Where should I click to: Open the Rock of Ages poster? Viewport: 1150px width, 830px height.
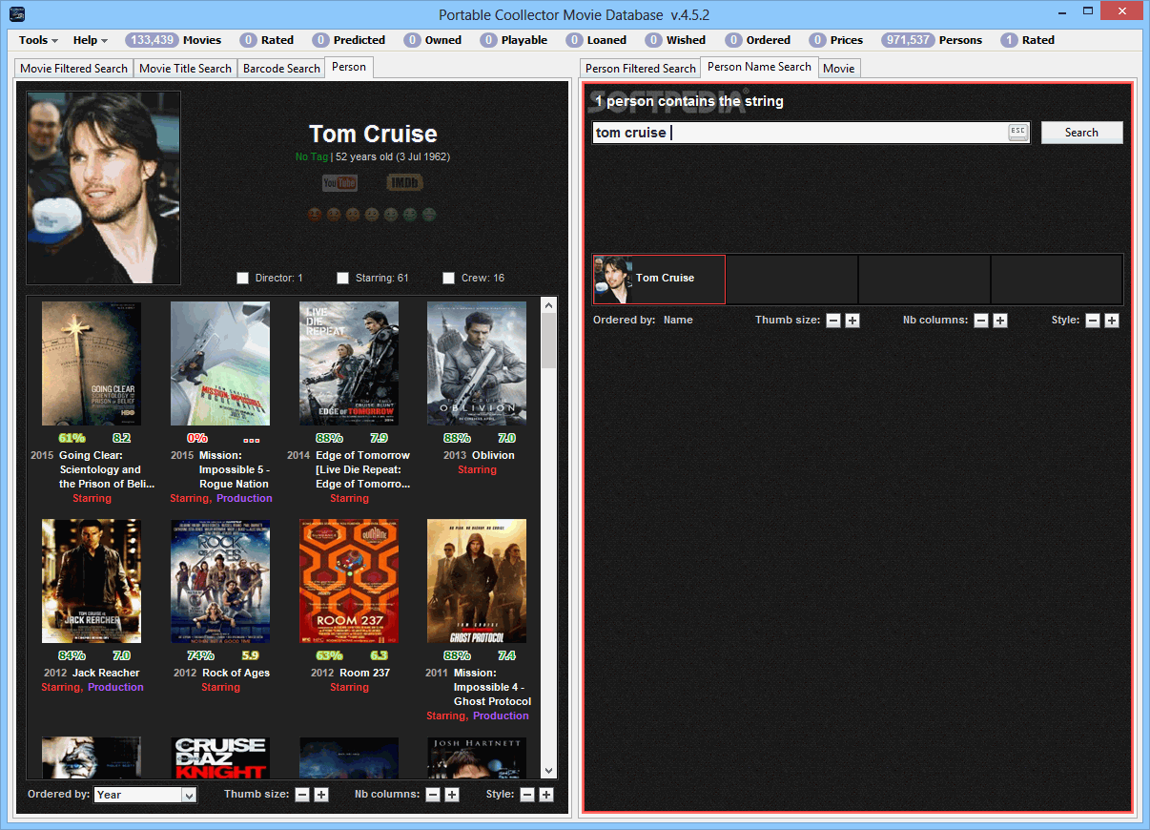[220, 581]
